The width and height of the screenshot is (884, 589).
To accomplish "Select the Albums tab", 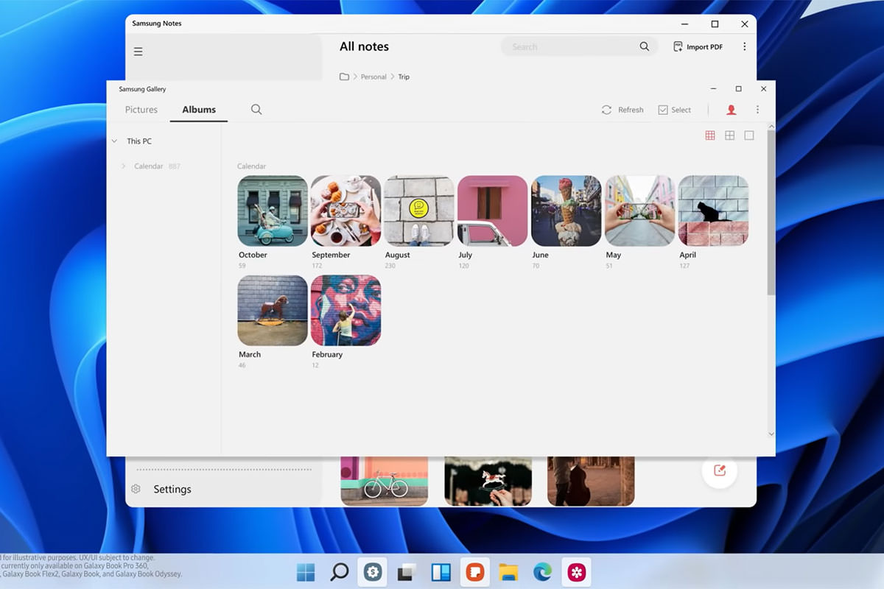I will 199,110.
